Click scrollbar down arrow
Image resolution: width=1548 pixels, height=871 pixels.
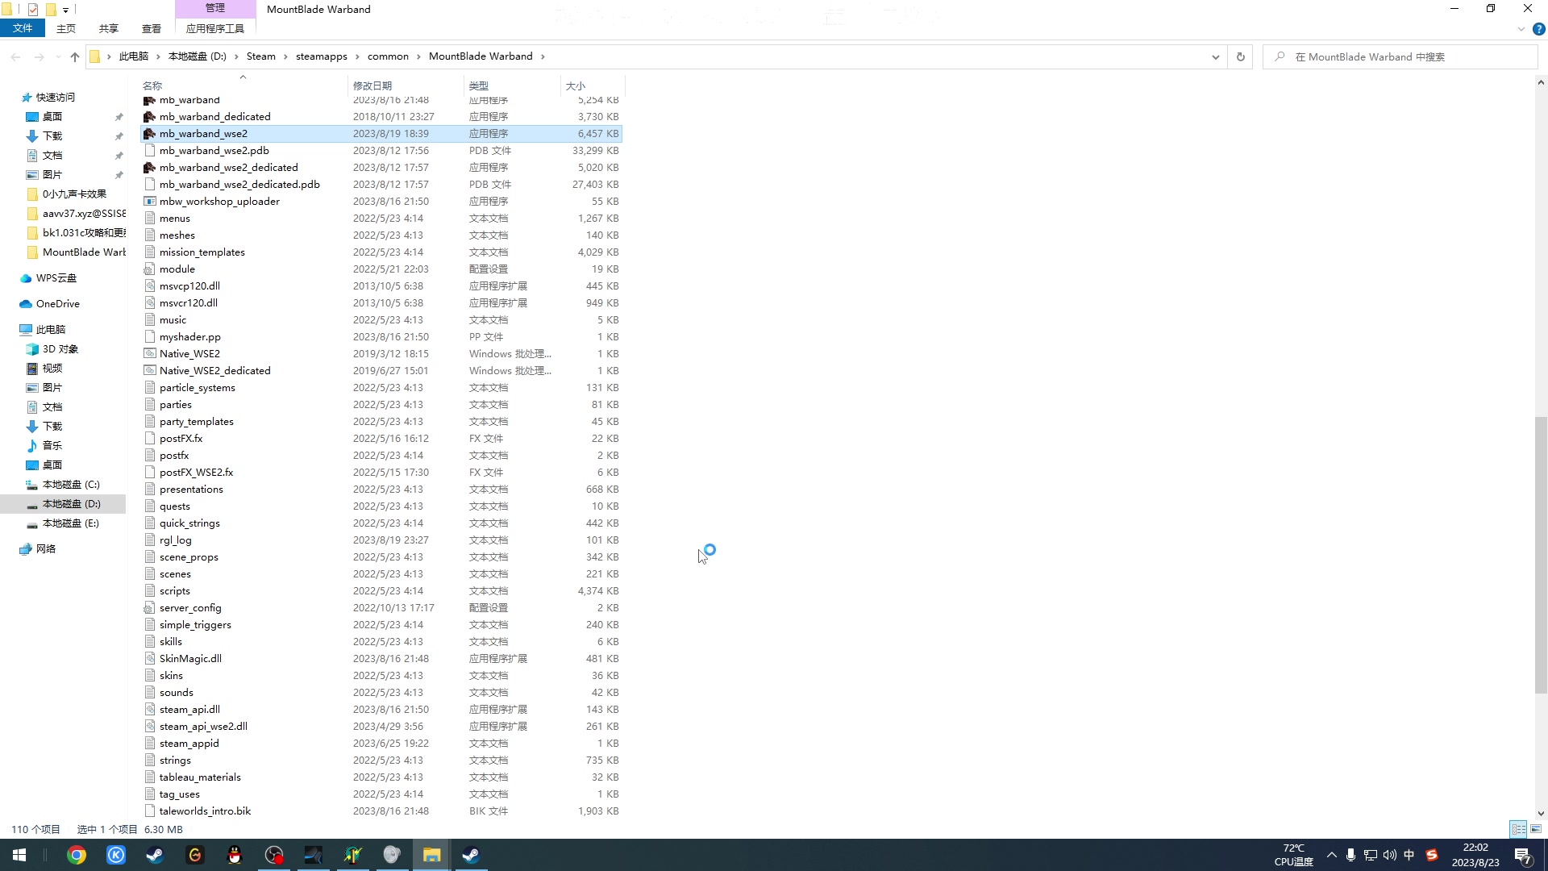(1541, 814)
